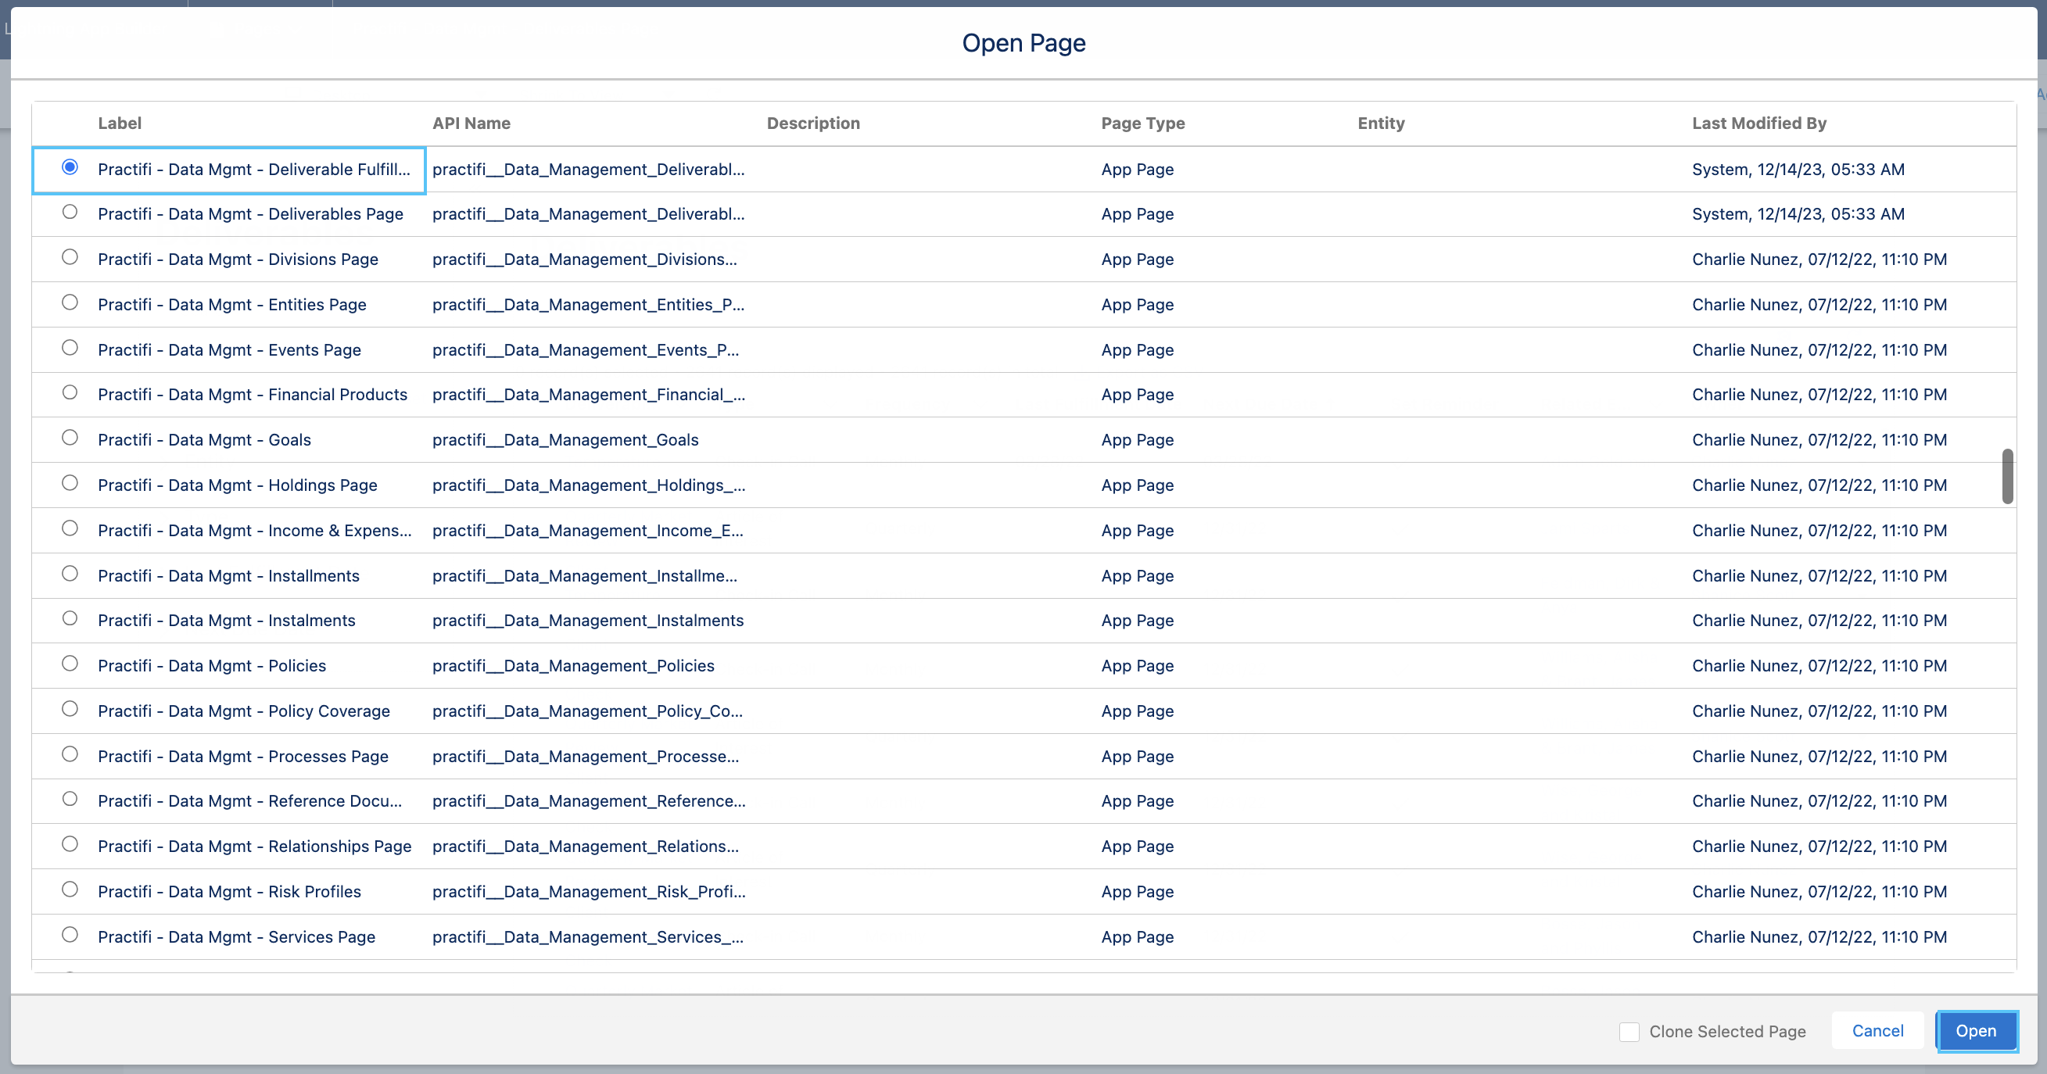Click label 'Practifi - Data Mgmt - Relationships Page'
Screen dimensions: 2047x1074
click(254, 846)
